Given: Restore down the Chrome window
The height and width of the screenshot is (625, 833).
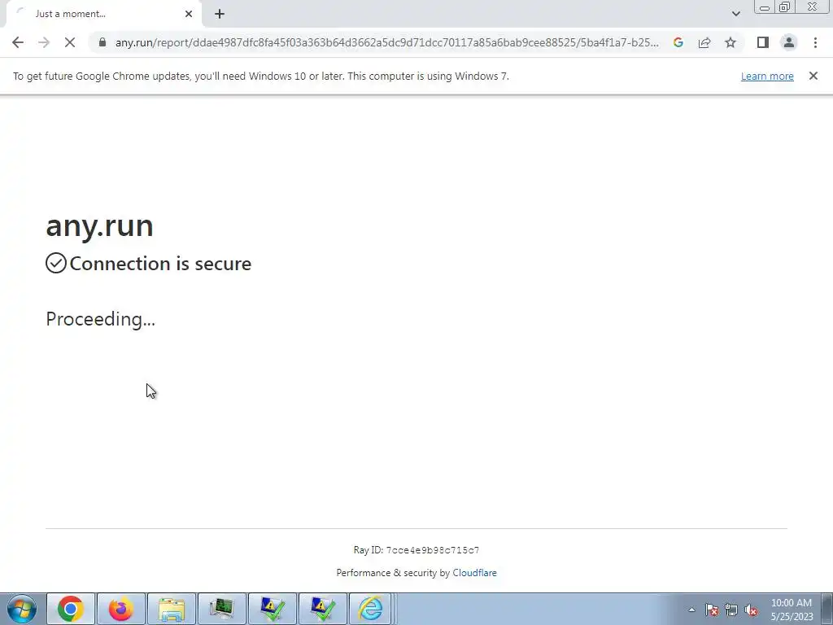Looking at the screenshot, I should pyautogui.click(x=784, y=7).
